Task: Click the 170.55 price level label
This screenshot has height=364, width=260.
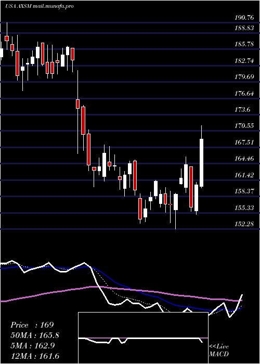Action: (x=244, y=126)
